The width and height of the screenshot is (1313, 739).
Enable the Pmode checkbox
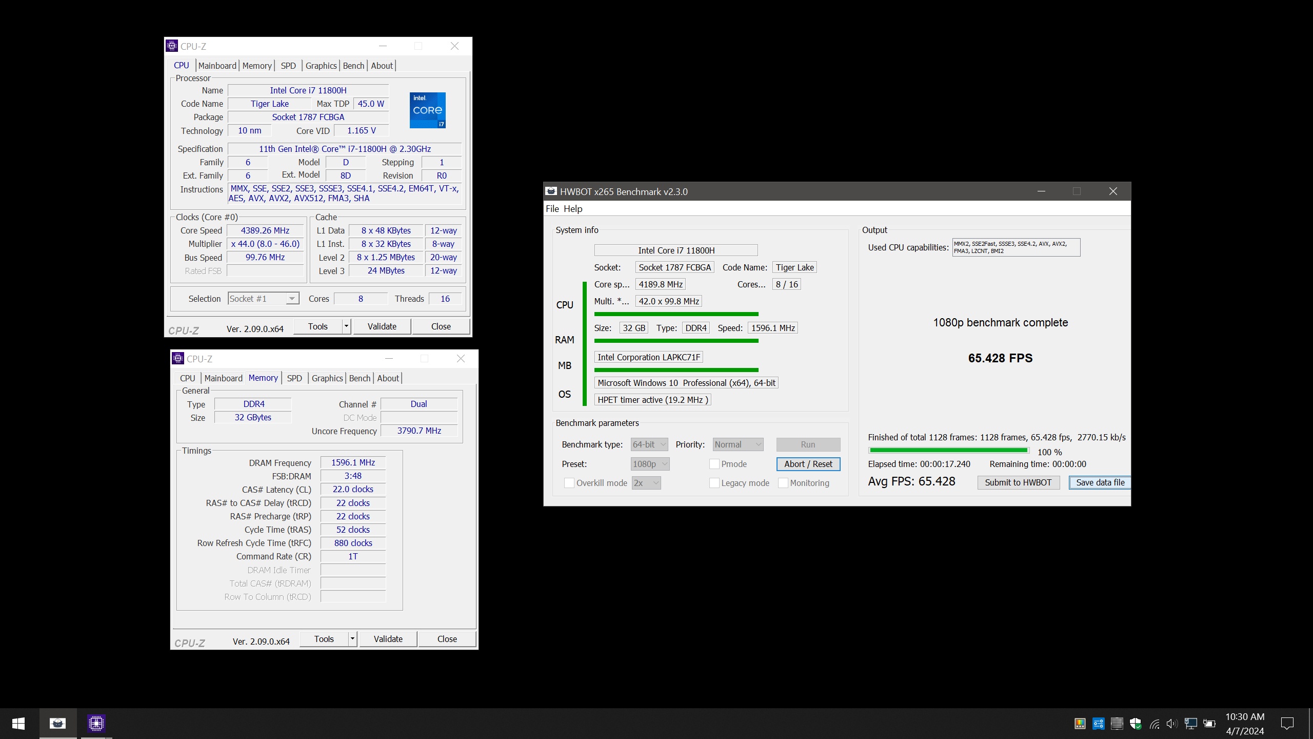714,464
